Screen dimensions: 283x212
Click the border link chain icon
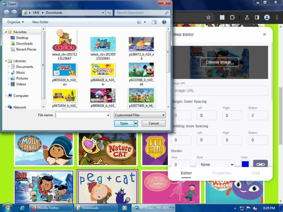click(260, 164)
